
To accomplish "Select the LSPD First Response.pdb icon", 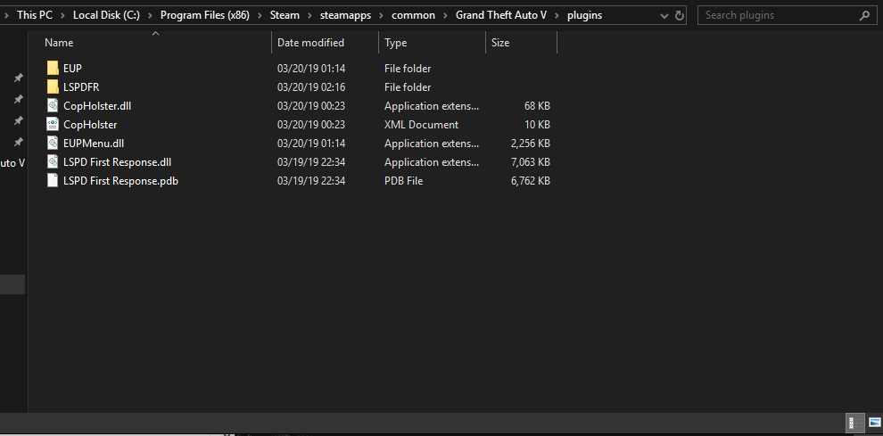I will 53,181.
